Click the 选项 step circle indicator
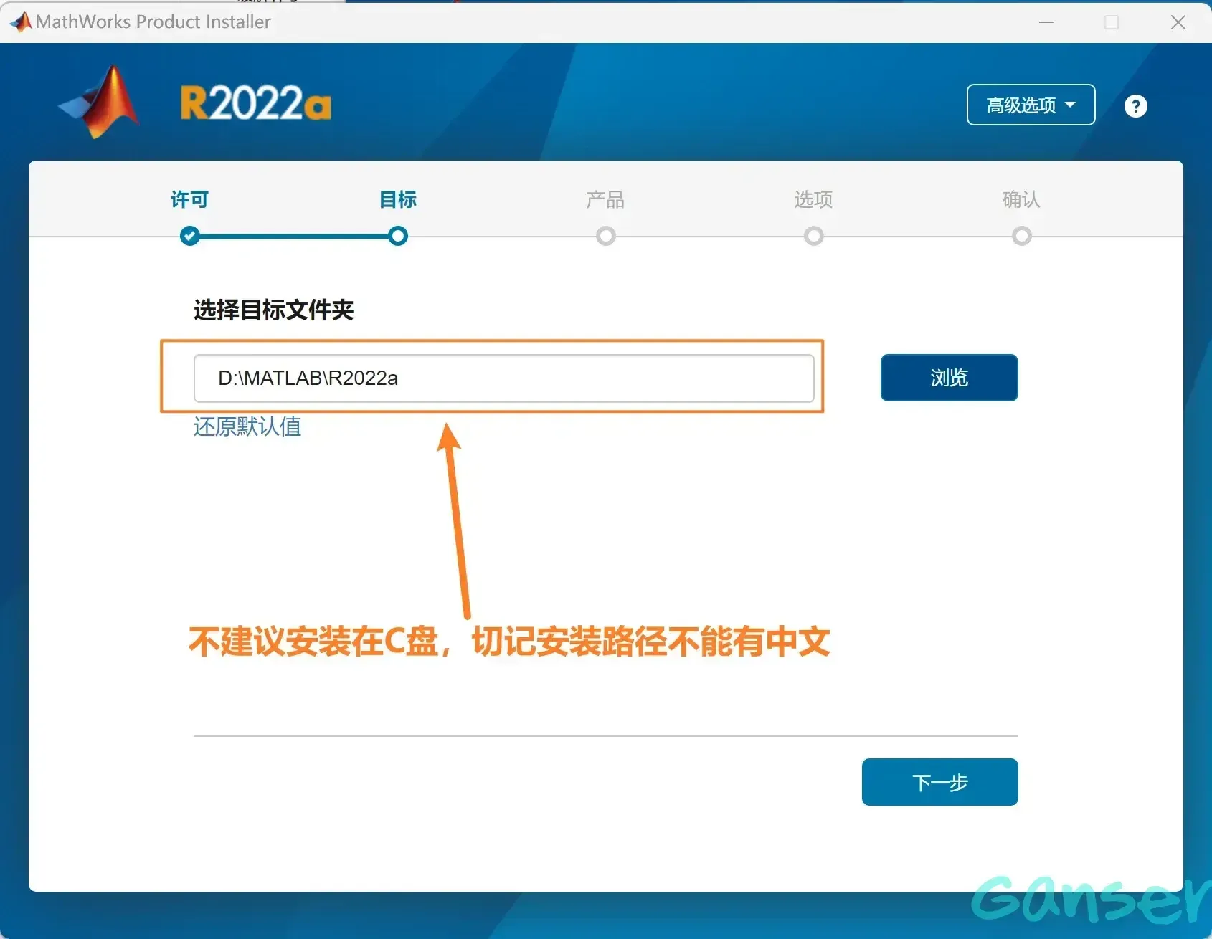 tap(814, 236)
